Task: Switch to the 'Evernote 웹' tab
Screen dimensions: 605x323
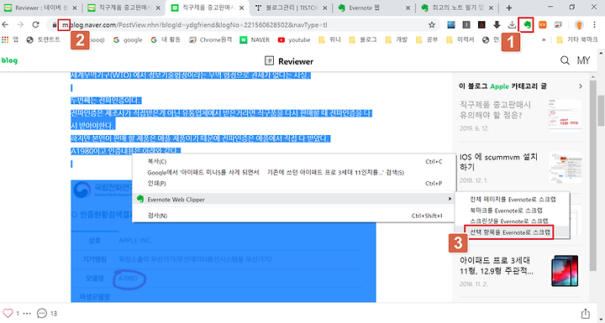Action: click(x=372, y=8)
